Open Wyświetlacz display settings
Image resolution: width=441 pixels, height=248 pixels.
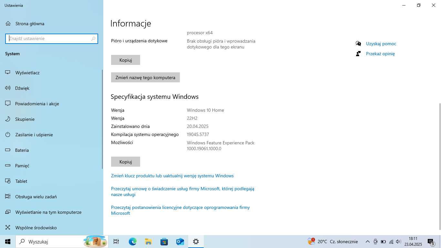click(x=27, y=73)
